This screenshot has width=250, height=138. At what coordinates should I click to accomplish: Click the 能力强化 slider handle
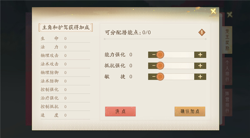[160, 55]
